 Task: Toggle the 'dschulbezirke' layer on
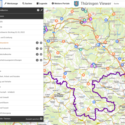(x=6, y=54)
